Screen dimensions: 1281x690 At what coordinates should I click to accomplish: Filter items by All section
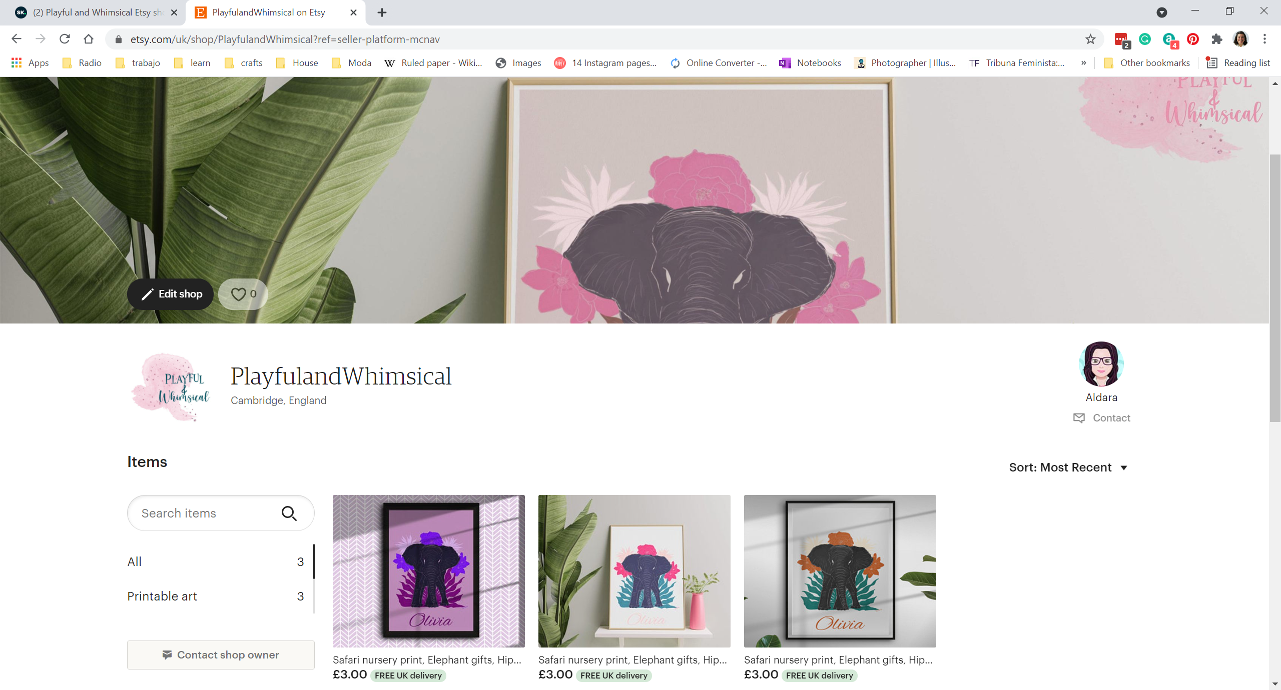pos(216,561)
